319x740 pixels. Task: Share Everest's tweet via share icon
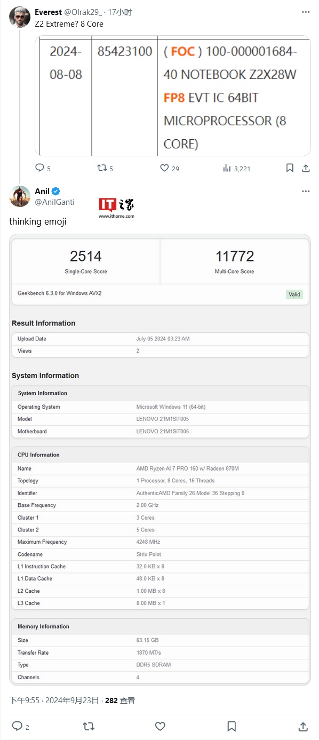(306, 168)
